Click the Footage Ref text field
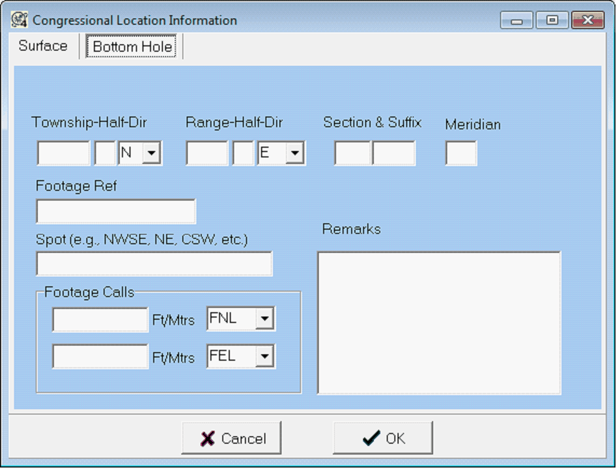 [115, 211]
